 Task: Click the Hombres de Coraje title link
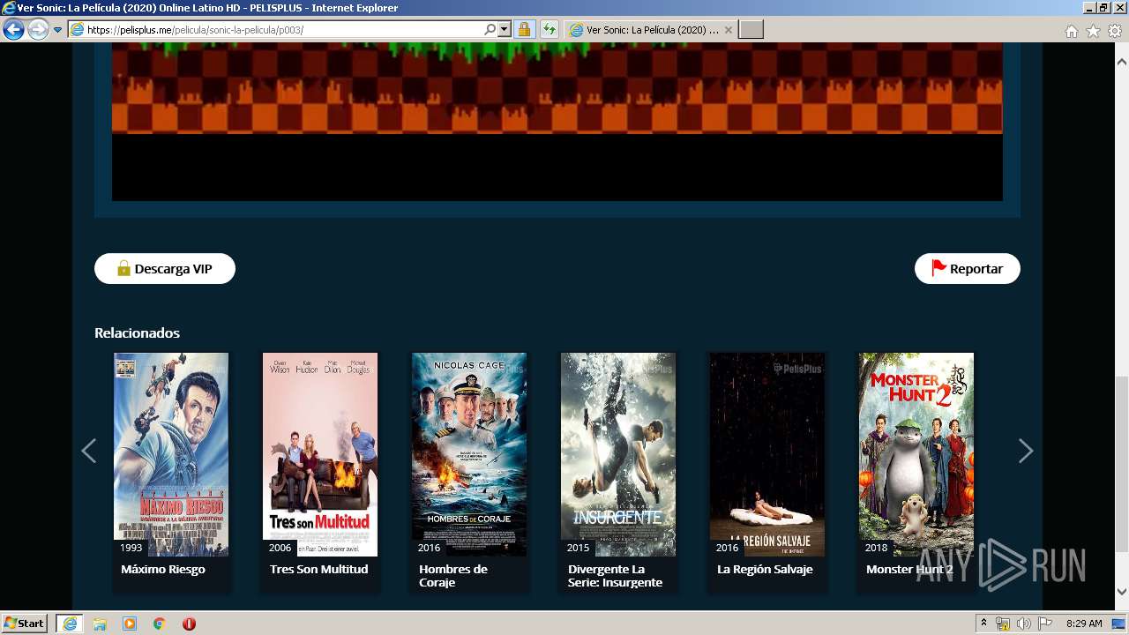tap(453, 576)
